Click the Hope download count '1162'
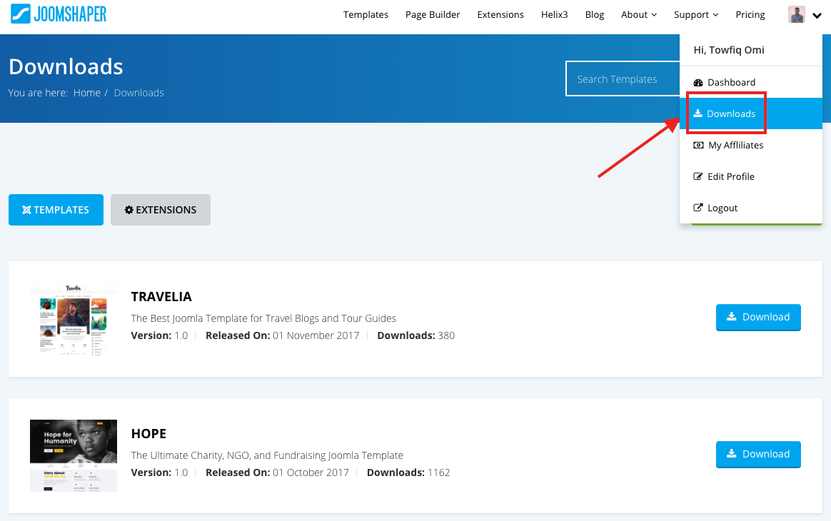The height and width of the screenshot is (521, 831). tap(439, 472)
